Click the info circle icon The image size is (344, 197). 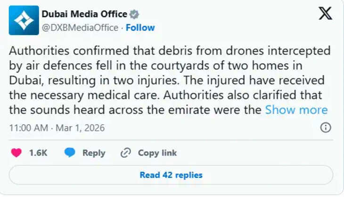(x=326, y=128)
